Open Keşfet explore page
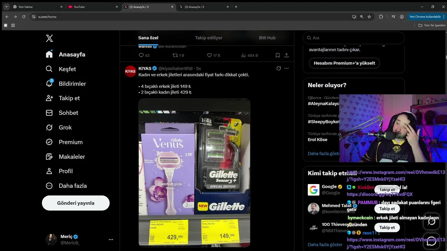Screen dimensions: 447x251 click(61, 69)
